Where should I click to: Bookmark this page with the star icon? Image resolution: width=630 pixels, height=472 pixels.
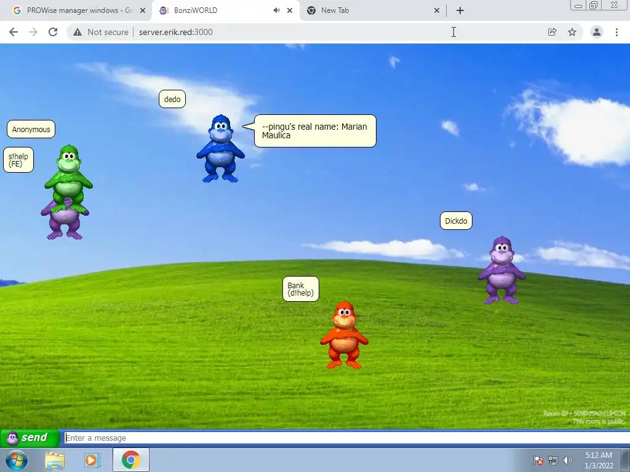(x=572, y=32)
